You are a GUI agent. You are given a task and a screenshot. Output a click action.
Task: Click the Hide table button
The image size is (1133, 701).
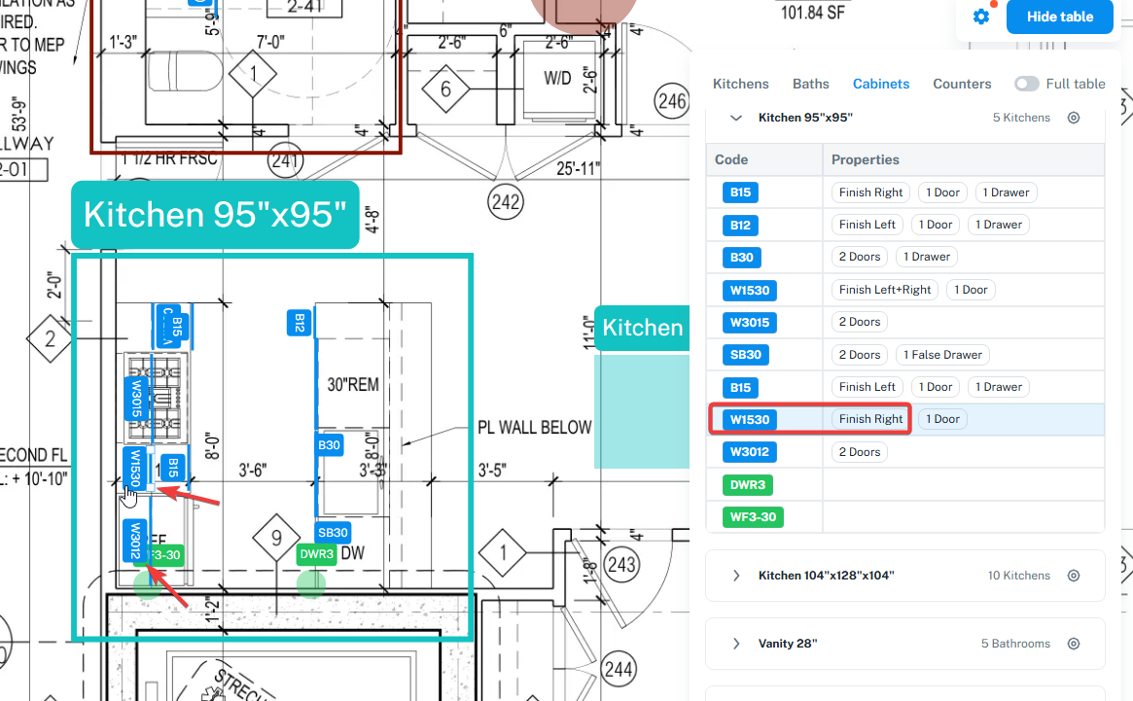point(1059,17)
